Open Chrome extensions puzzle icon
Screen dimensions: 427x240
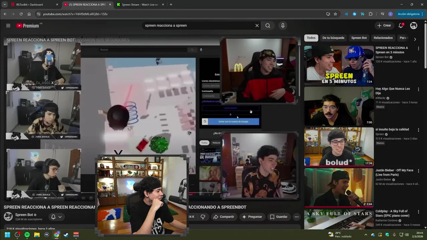click(371, 14)
